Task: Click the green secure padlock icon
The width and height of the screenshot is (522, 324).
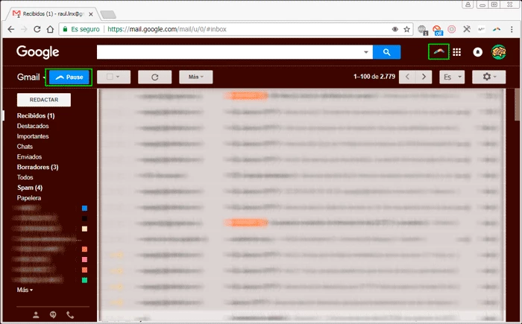Action: (66, 29)
